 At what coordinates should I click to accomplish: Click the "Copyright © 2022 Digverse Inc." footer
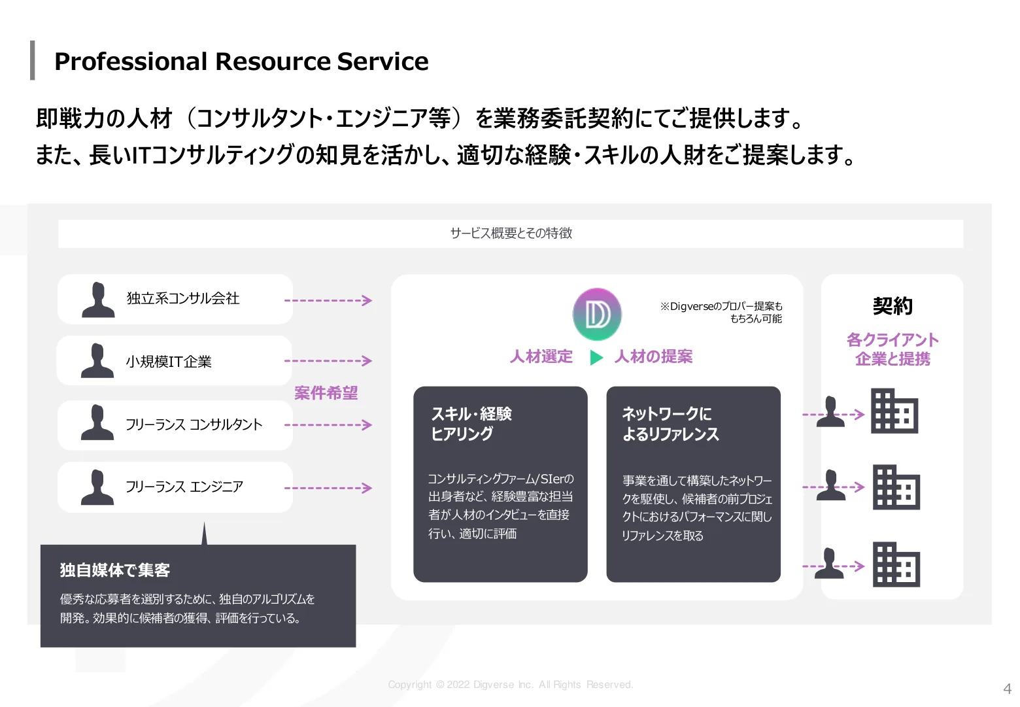[511, 685]
